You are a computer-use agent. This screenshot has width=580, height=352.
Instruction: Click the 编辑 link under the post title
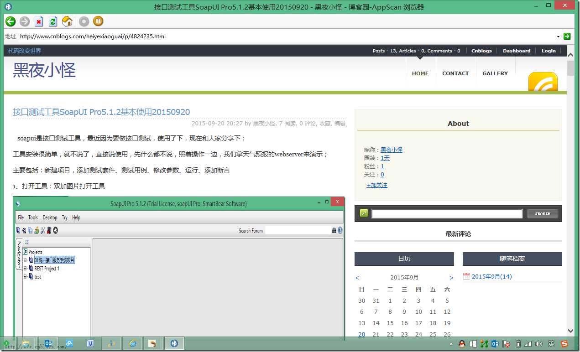340,123
